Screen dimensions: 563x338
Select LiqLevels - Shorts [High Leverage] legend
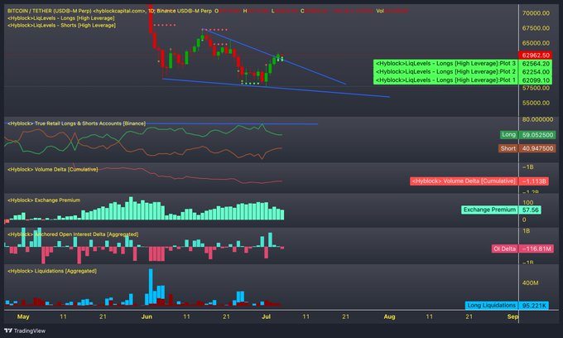point(61,25)
